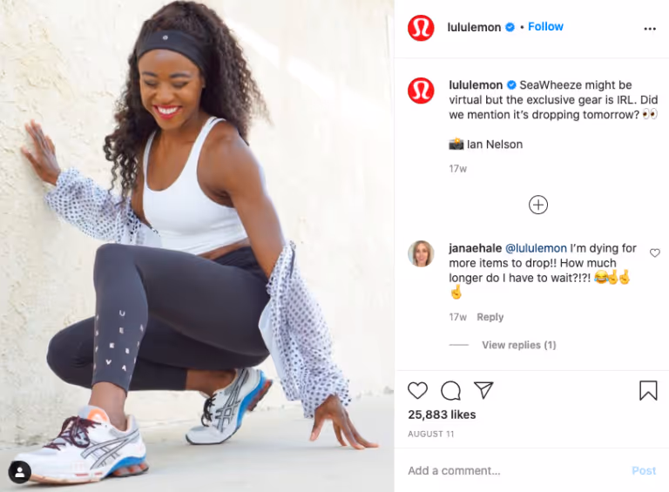
Task: Follow the lululemon account
Action: tap(545, 26)
